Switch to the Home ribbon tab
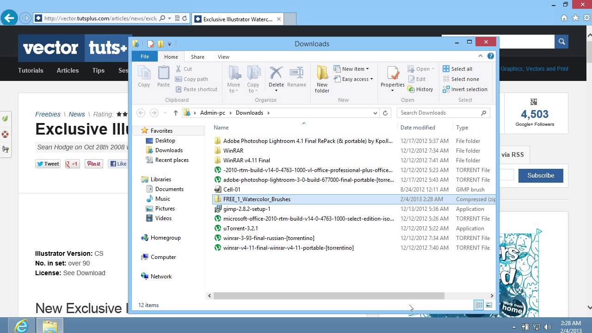Screen dimensions: 592x333 [x=171, y=57]
